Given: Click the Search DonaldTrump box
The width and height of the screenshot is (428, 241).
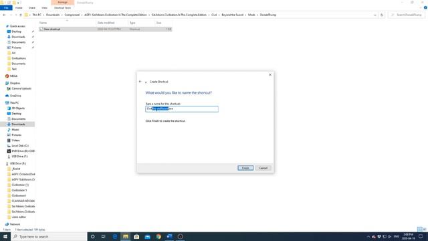Looking at the screenshot, I should [407, 15].
